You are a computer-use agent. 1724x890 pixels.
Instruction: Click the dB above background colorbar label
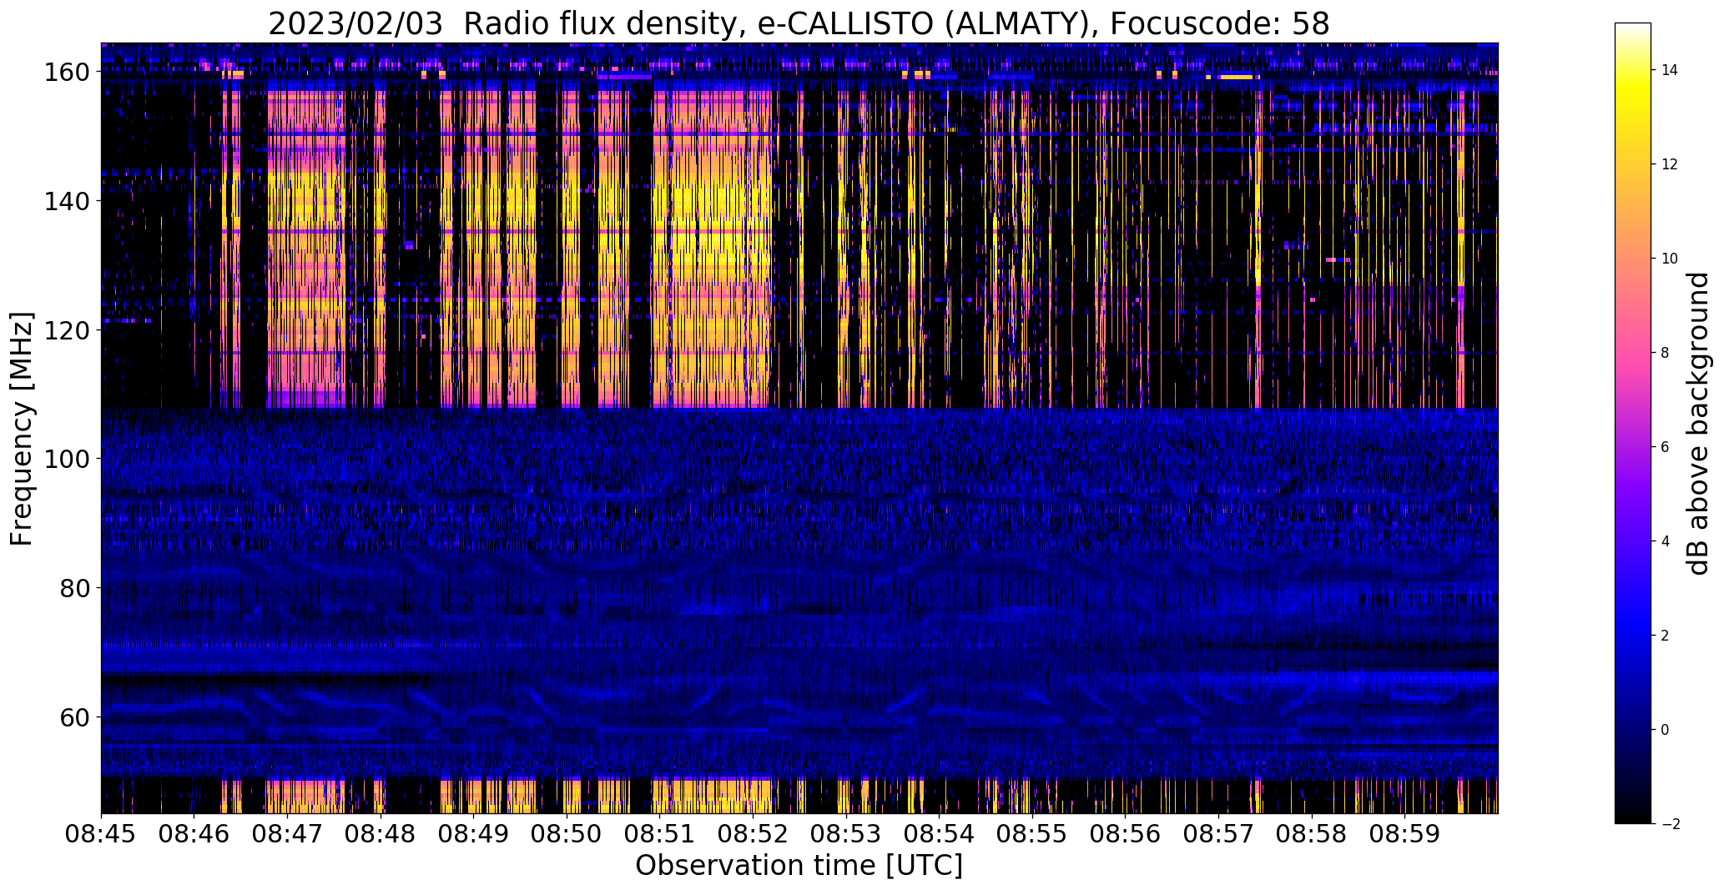[1699, 424]
